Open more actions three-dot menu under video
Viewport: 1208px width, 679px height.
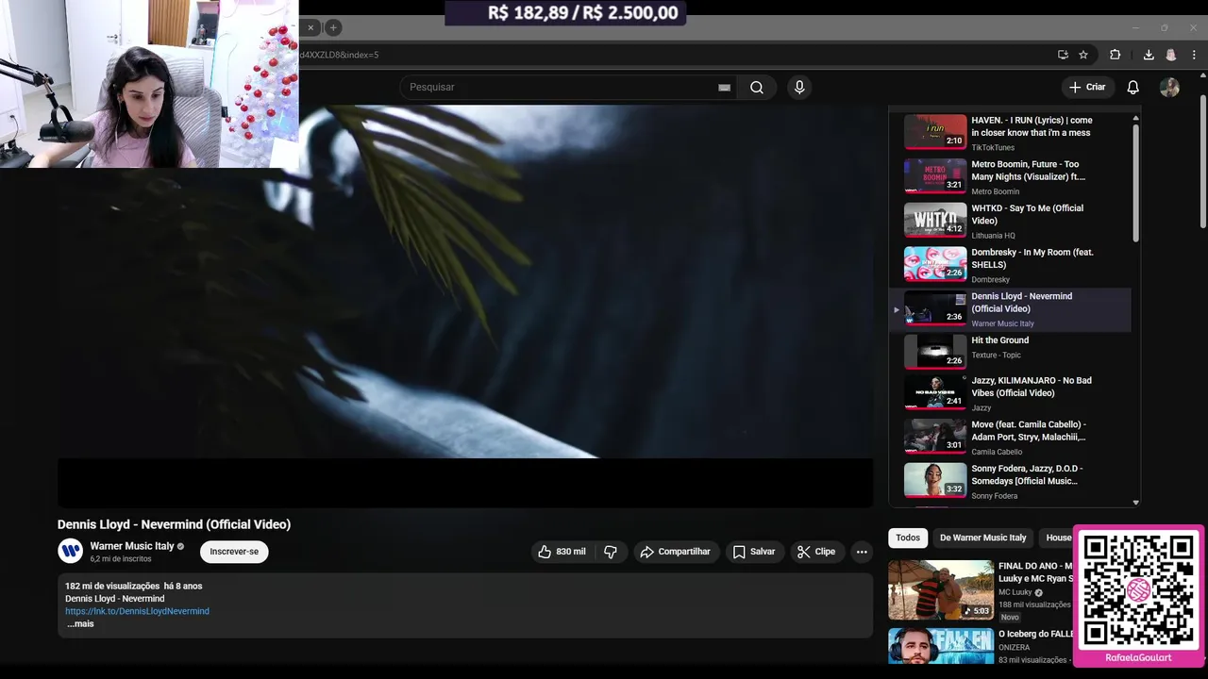[862, 552]
